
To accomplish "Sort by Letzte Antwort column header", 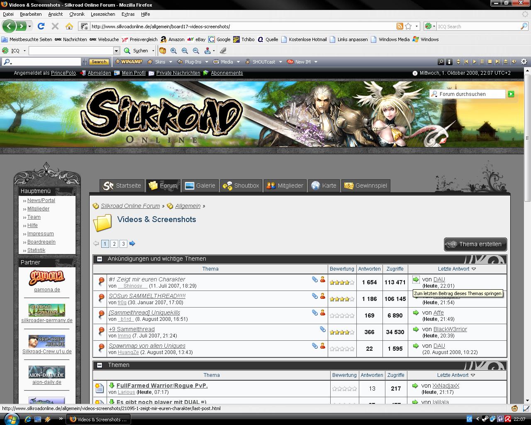I will click(453, 269).
